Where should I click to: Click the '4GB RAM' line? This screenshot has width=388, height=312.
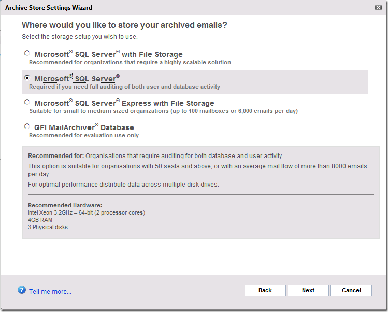point(40,220)
